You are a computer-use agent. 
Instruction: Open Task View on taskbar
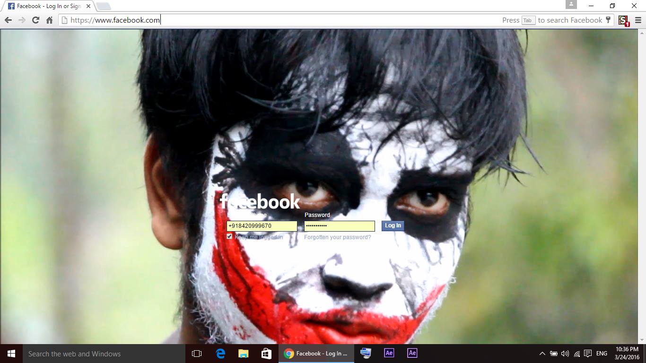[197, 354]
